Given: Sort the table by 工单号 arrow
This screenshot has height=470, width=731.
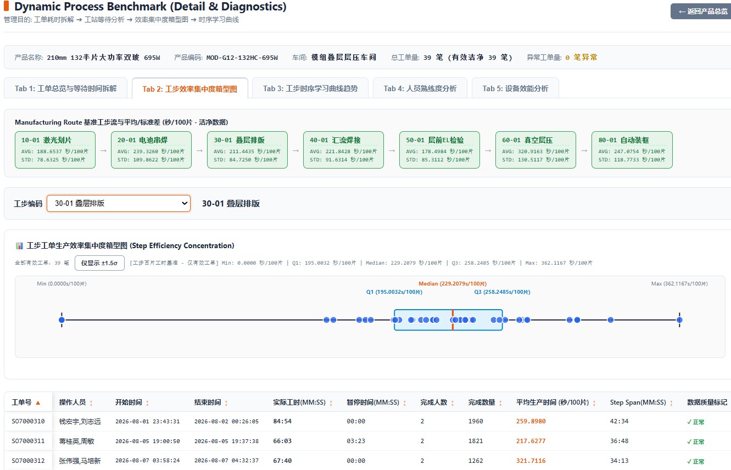Looking at the screenshot, I should tap(38, 402).
